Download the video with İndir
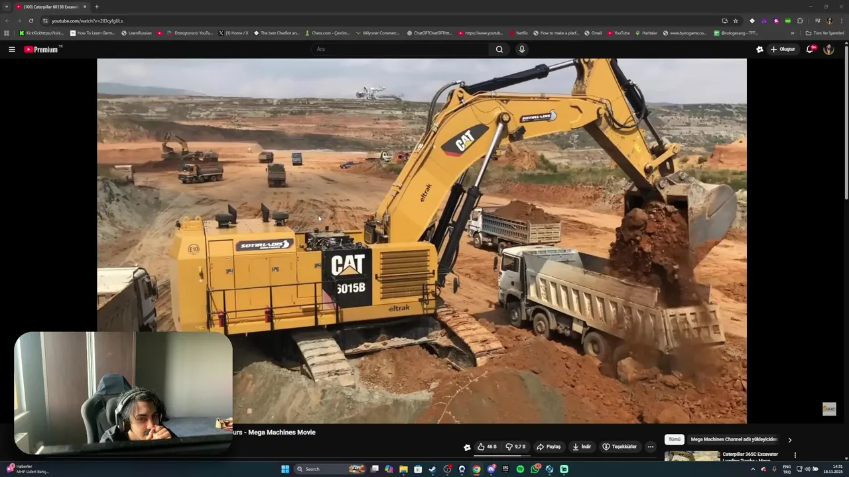The width and height of the screenshot is (849, 477). pos(582,447)
